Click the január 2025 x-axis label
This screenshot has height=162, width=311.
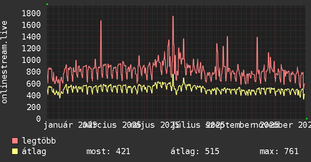(x=70, y=125)
